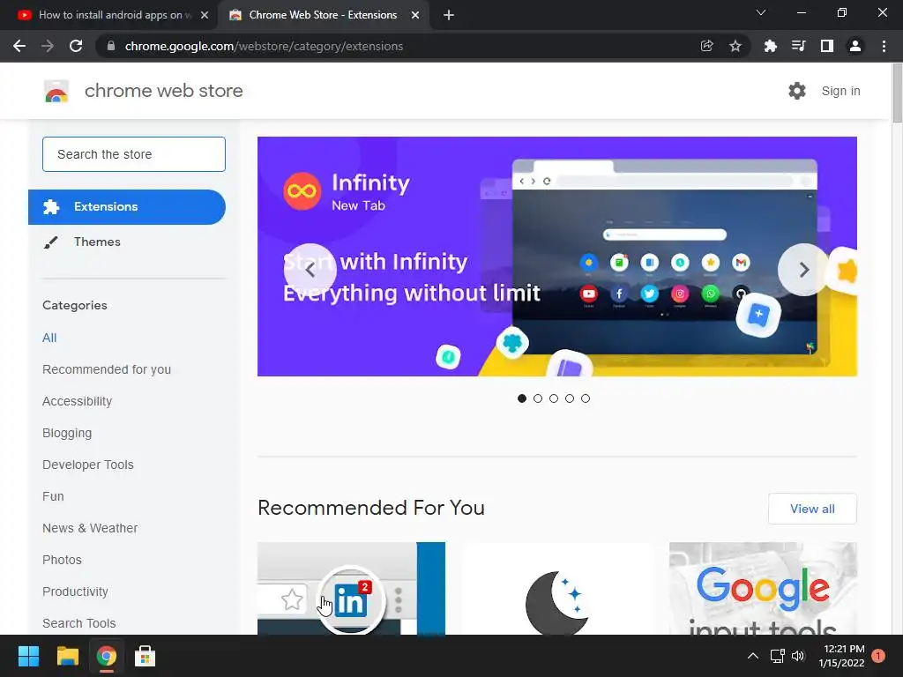Share this page via address bar icon
The image size is (903, 677).
706,46
